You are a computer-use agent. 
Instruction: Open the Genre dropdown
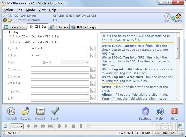(75, 62)
